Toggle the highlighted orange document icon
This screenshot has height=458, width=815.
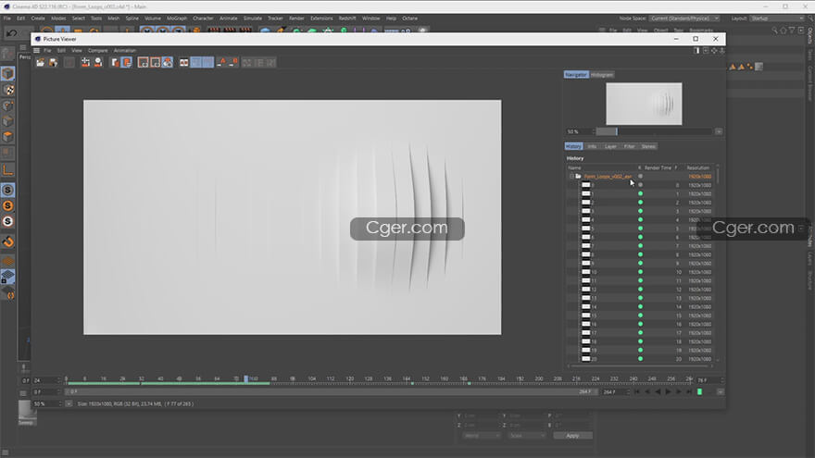pos(127,62)
